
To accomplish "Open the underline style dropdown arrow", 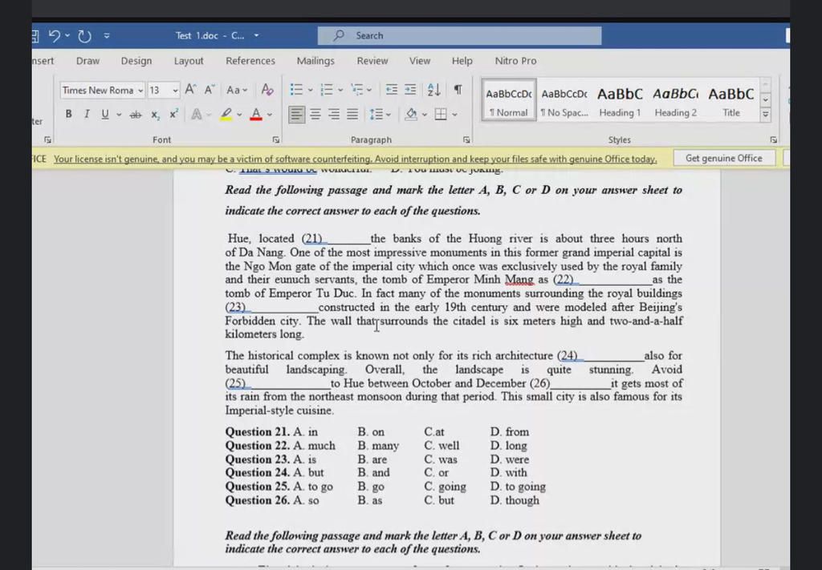I will coord(119,114).
